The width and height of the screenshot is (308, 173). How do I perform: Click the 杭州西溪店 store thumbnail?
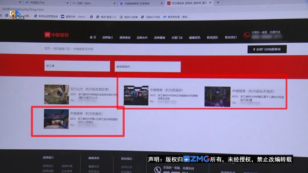tap(136, 95)
